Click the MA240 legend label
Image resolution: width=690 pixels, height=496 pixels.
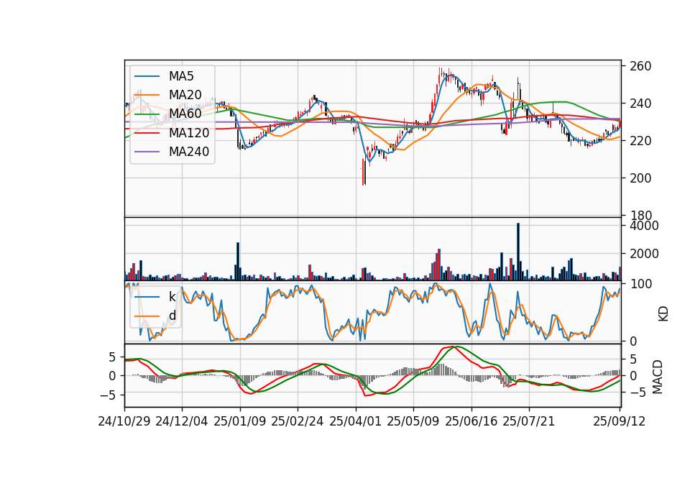click(189, 152)
